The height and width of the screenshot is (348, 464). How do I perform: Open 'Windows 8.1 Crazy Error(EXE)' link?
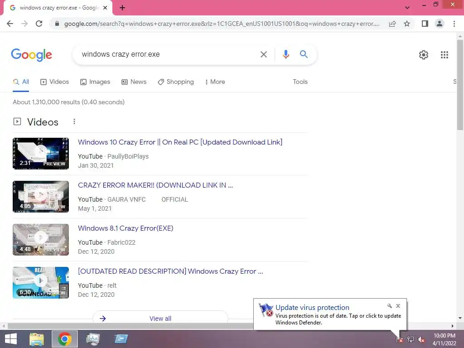coord(126,228)
